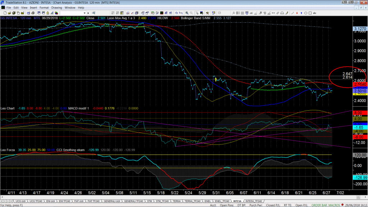Click the Print toolbar icon
Viewport: 368px width, 207px height.
coord(33,13)
